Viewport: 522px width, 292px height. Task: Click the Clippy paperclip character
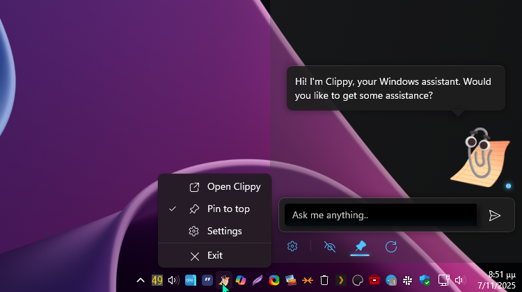(x=480, y=157)
